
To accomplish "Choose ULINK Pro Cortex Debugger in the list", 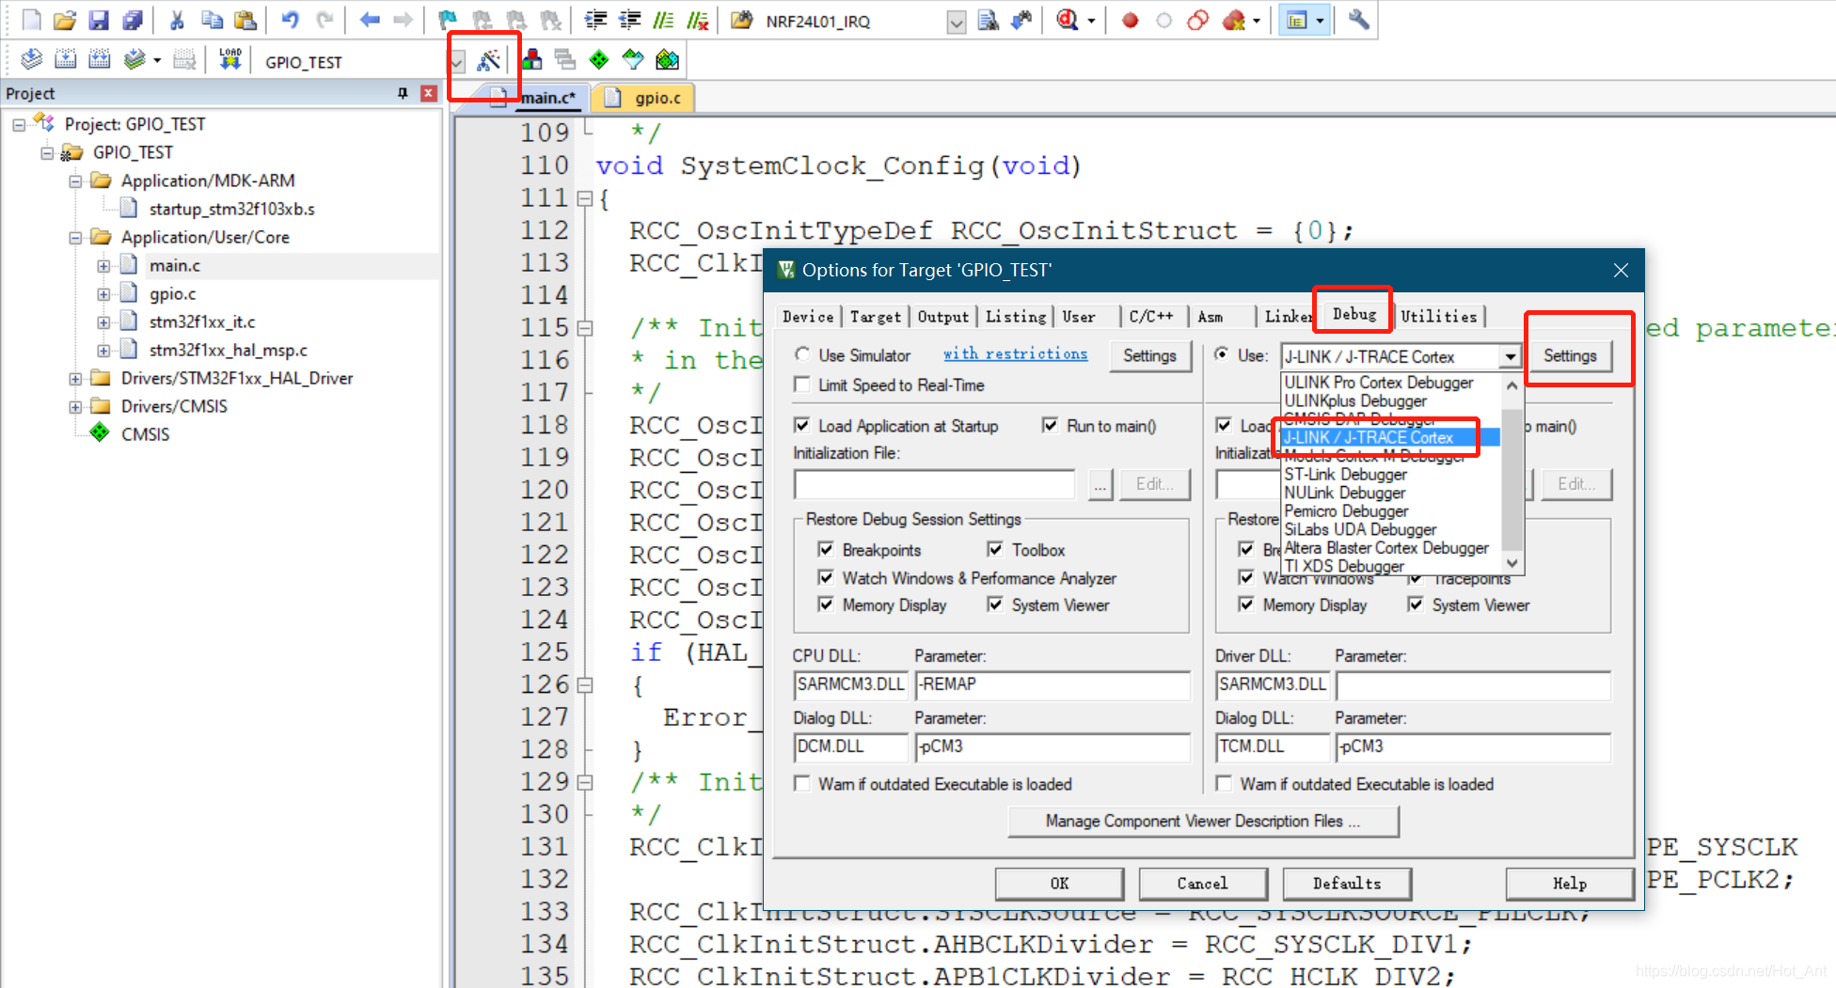I will coord(1379,383).
